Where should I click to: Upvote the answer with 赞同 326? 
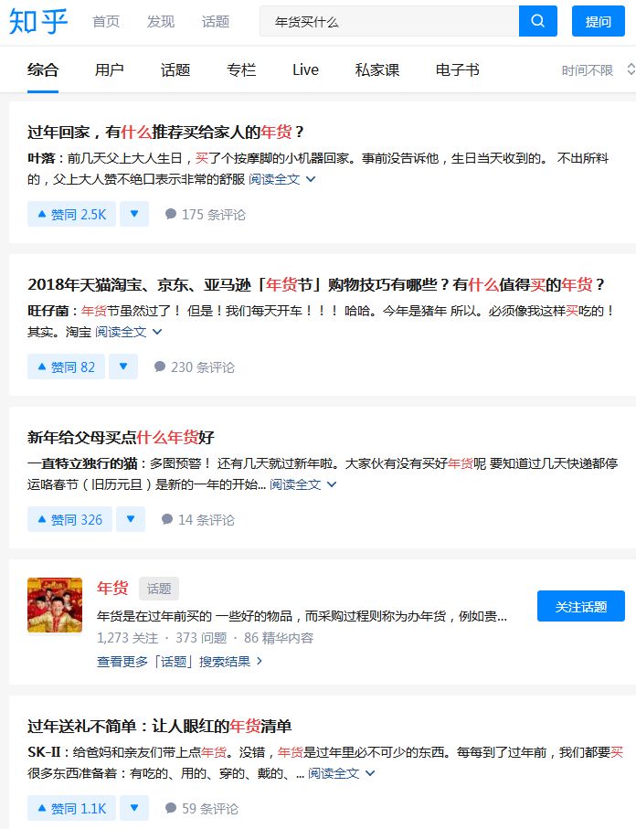[x=69, y=520]
